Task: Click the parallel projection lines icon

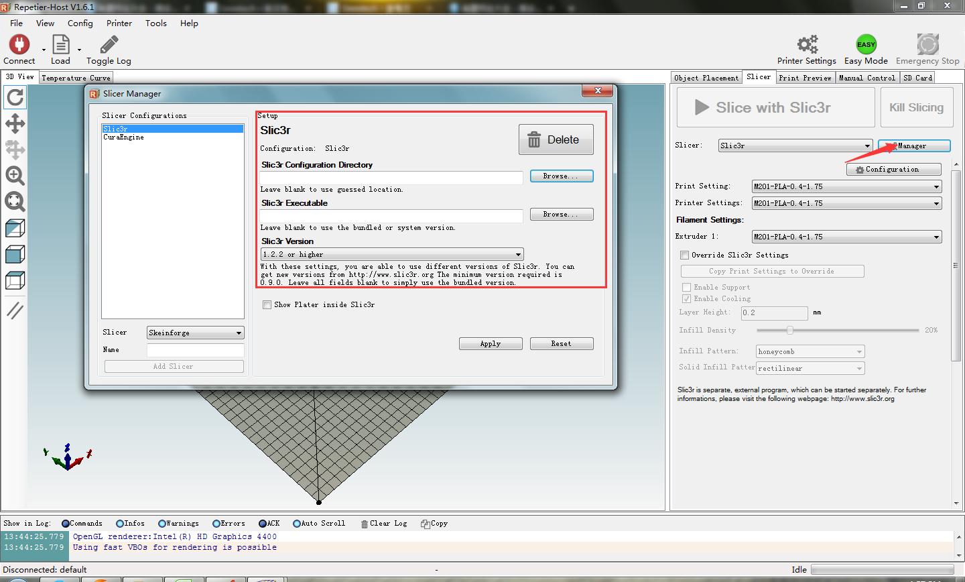Action: tap(15, 310)
